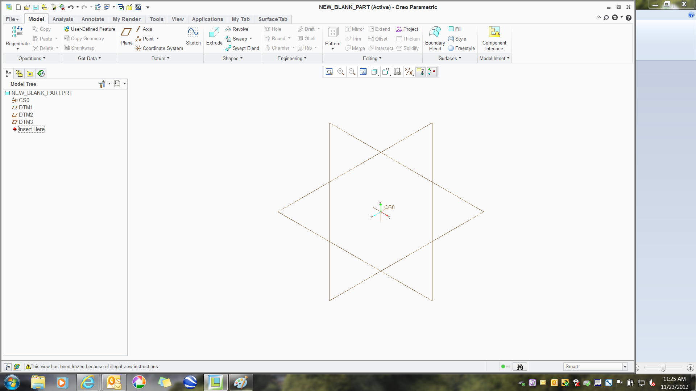Open a file via folder icon

(27, 7)
